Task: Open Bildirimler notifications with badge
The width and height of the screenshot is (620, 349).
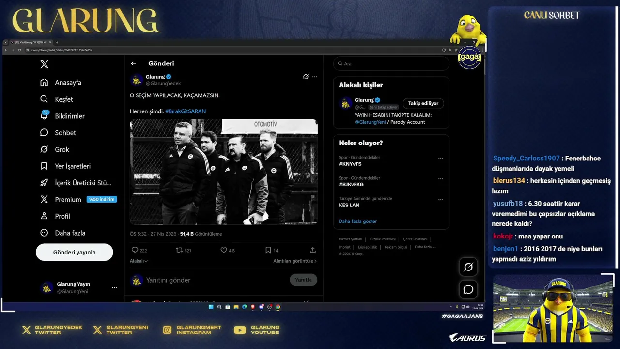Action: coord(62,116)
